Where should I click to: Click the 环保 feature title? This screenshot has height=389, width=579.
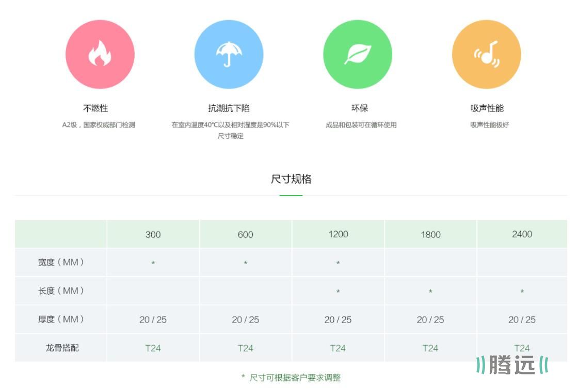(x=360, y=108)
